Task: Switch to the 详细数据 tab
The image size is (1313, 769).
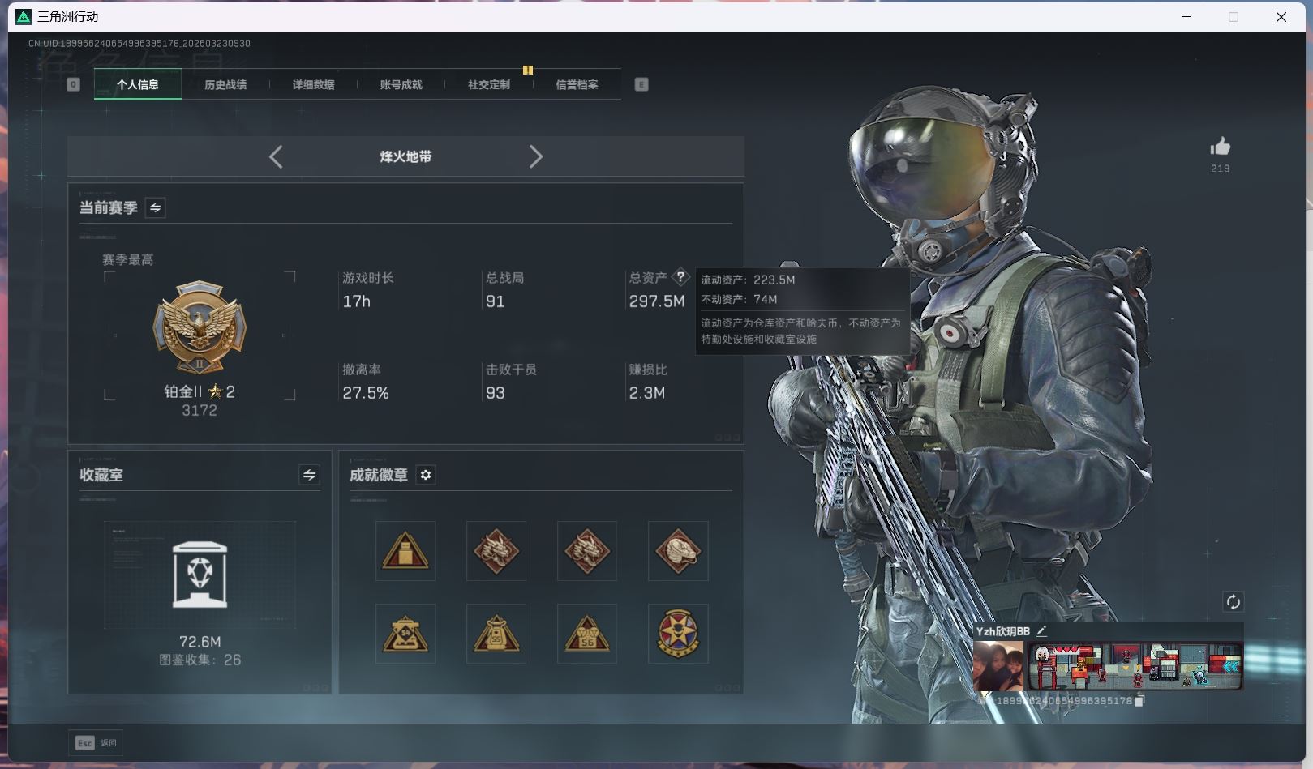Action: 313,84
